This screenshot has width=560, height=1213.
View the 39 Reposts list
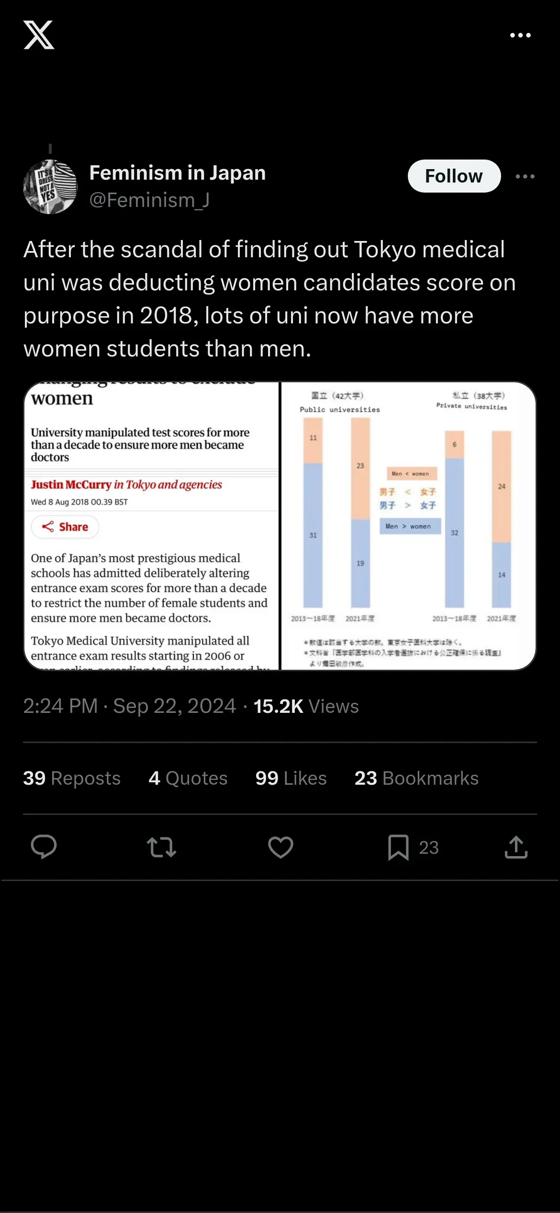pyautogui.click(x=72, y=778)
